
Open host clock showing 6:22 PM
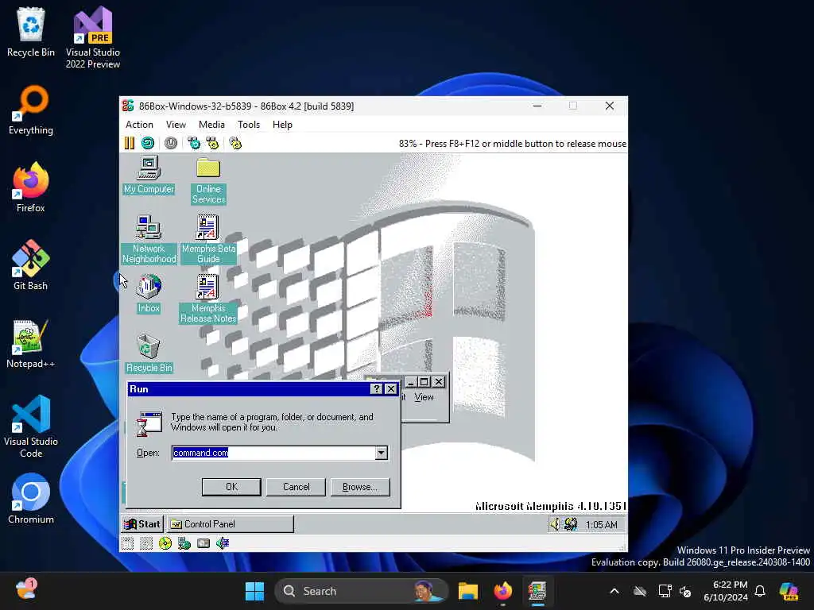(725, 591)
